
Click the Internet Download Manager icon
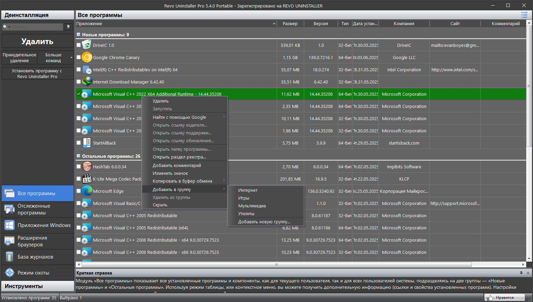click(x=87, y=82)
